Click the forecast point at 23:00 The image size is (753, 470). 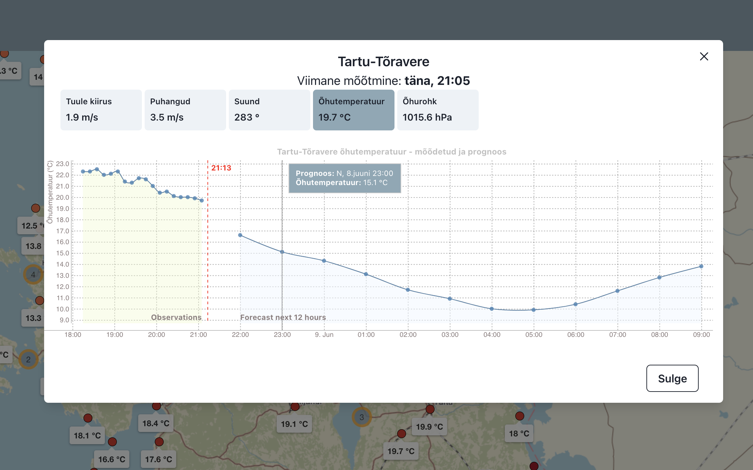pyautogui.click(x=282, y=252)
